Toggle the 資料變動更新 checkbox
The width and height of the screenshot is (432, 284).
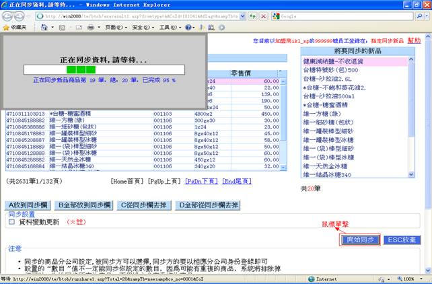tap(11, 221)
